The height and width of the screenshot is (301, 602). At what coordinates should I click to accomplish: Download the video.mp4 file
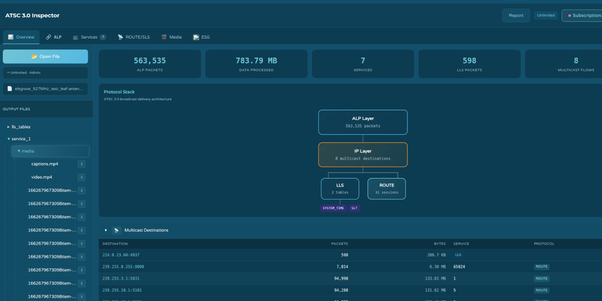[81, 177]
